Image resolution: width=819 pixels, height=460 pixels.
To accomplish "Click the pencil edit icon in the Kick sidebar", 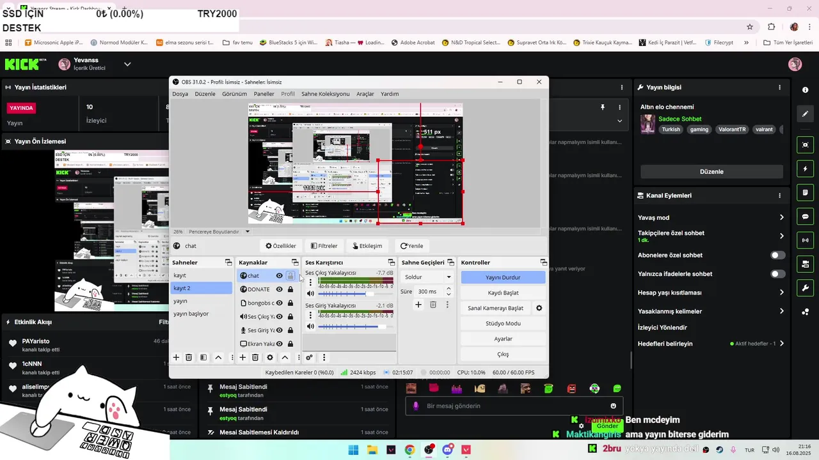I will [806, 114].
